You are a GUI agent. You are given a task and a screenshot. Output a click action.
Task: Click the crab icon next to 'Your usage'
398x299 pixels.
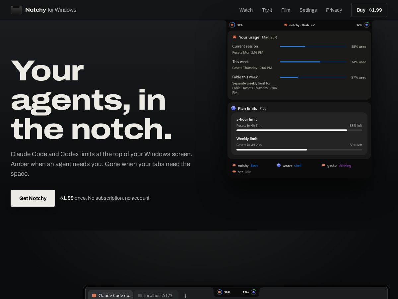(x=234, y=37)
